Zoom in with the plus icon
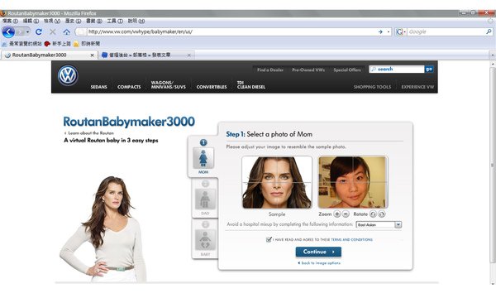The height and width of the screenshot is (298, 496). (x=337, y=214)
